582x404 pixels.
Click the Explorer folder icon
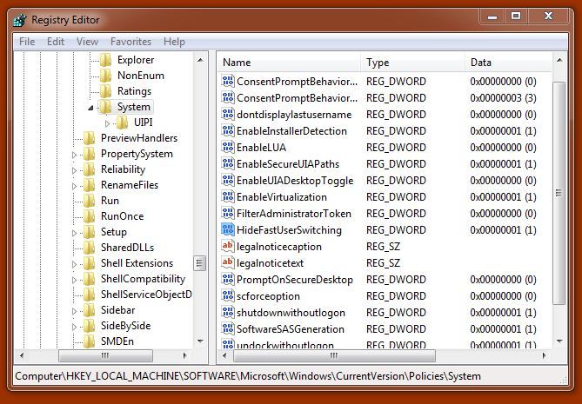click(106, 60)
